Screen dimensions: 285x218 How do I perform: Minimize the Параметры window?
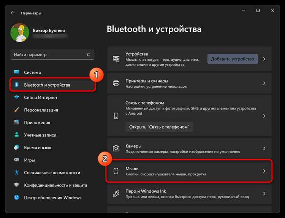click(x=244, y=10)
